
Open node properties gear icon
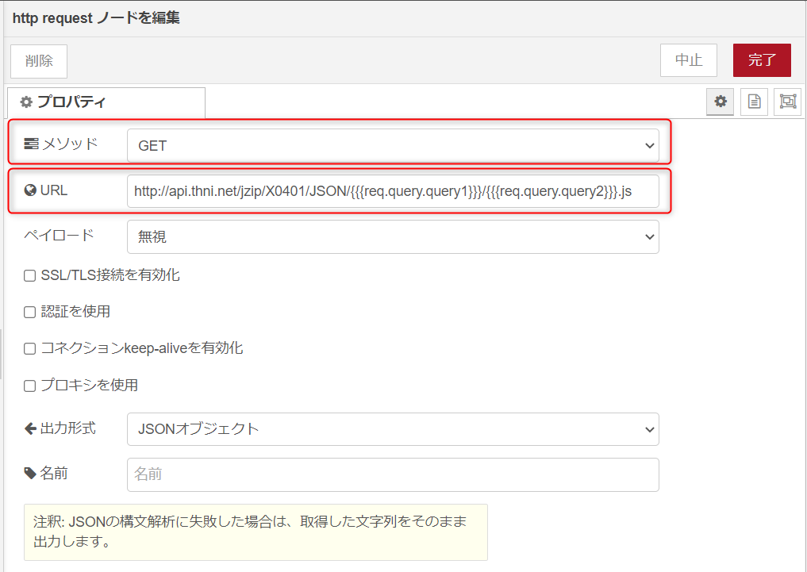click(720, 102)
